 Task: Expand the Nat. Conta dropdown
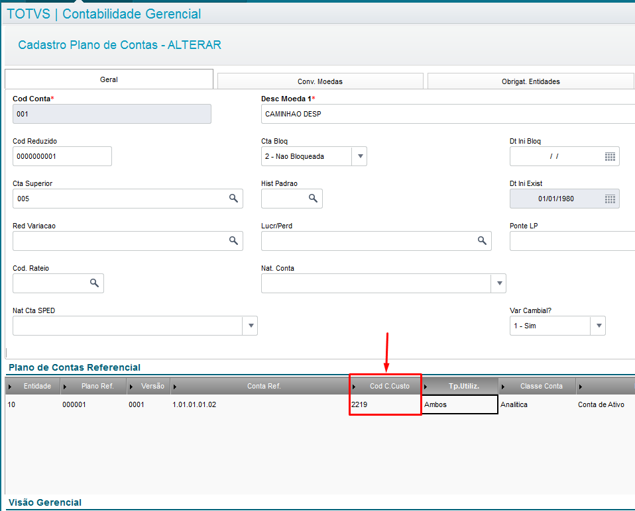tap(499, 283)
